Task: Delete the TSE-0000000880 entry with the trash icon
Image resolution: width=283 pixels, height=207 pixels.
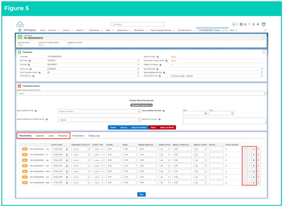Action: coord(254,182)
